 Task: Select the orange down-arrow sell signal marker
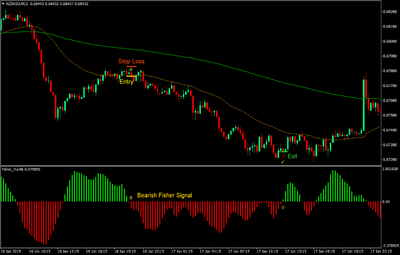(131, 69)
